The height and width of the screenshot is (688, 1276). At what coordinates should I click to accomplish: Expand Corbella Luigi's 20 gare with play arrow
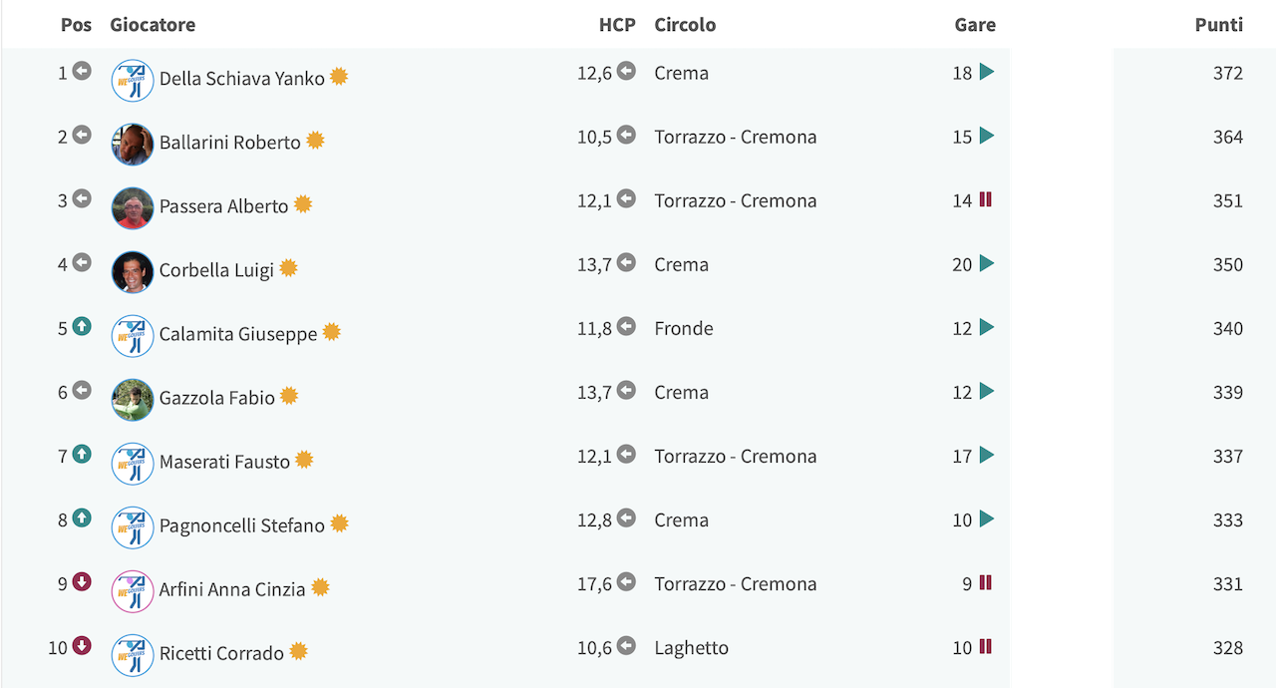[987, 263]
